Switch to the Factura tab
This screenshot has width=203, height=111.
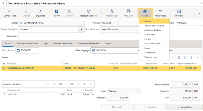(8, 43)
